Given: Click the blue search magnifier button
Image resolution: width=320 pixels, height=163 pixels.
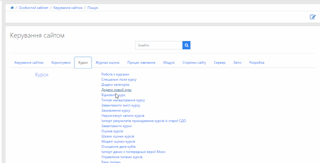Looking at the screenshot, I should tap(186, 45).
